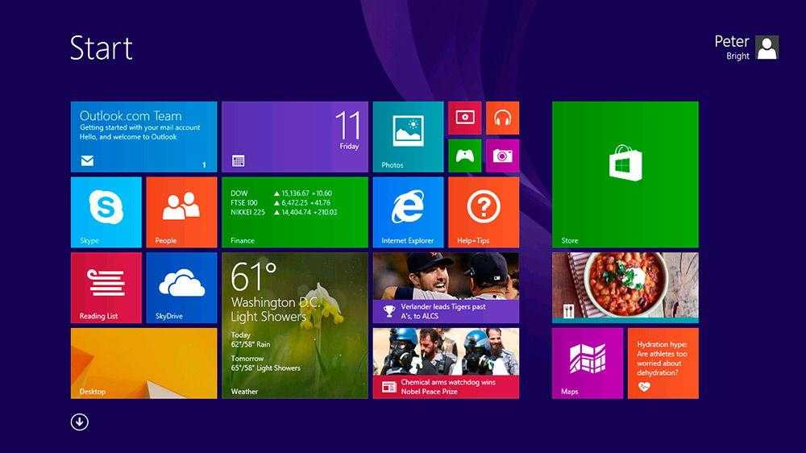806x453 pixels.
Task: Open the Video small tile
Action: (x=464, y=118)
